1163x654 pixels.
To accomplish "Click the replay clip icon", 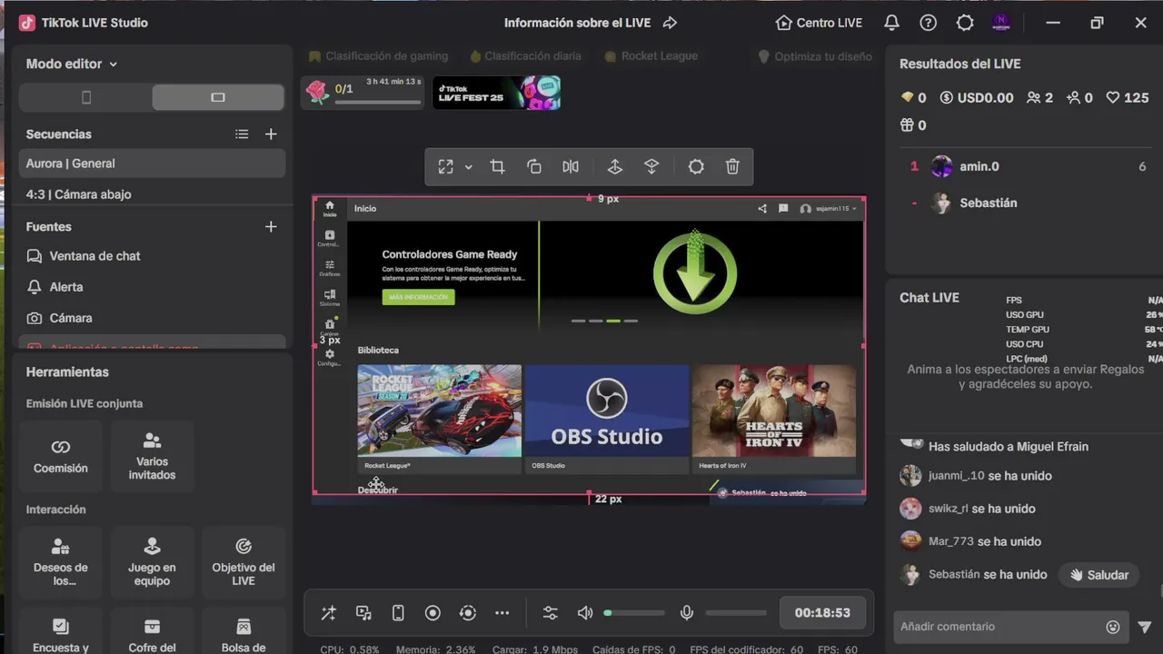I will (x=468, y=613).
